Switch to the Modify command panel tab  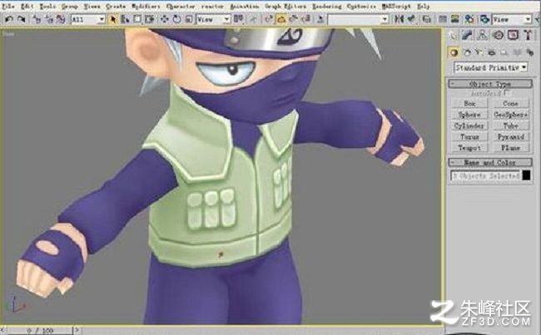(x=467, y=35)
